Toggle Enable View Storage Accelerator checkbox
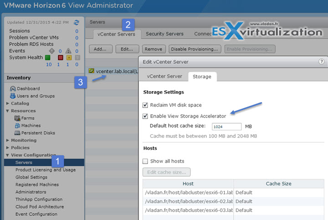Screen dimensions: 328x220 pos(145,116)
